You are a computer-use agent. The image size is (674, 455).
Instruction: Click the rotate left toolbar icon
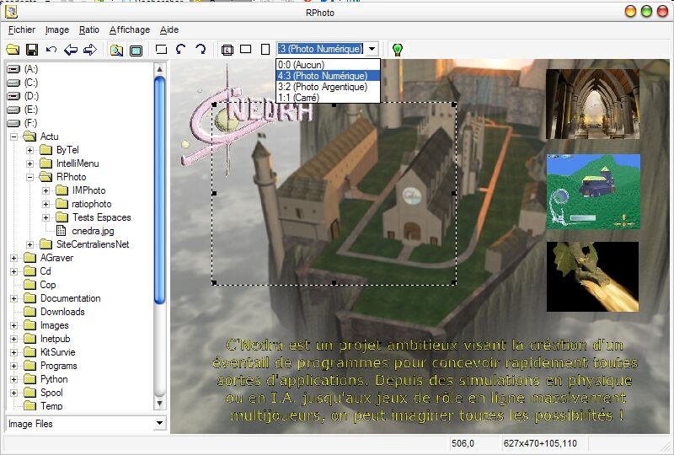click(181, 50)
